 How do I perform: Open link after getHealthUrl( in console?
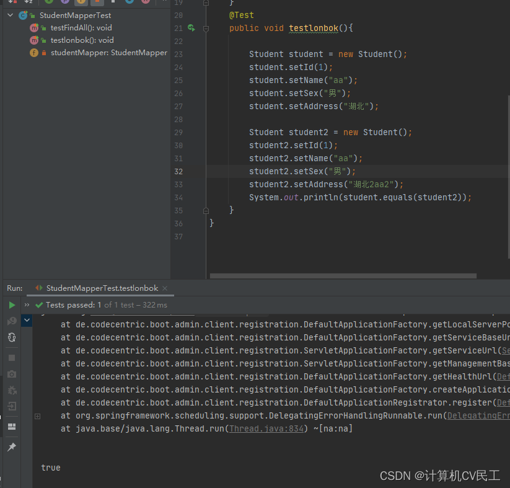coord(503,376)
